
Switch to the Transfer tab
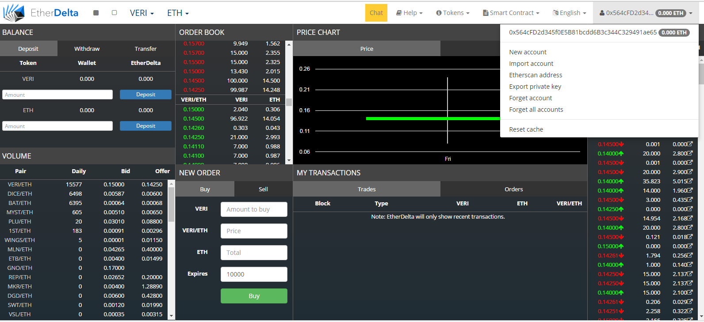click(x=145, y=49)
